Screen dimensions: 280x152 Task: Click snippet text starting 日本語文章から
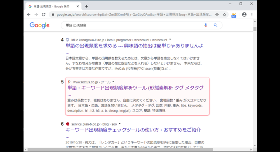point(134,64)
